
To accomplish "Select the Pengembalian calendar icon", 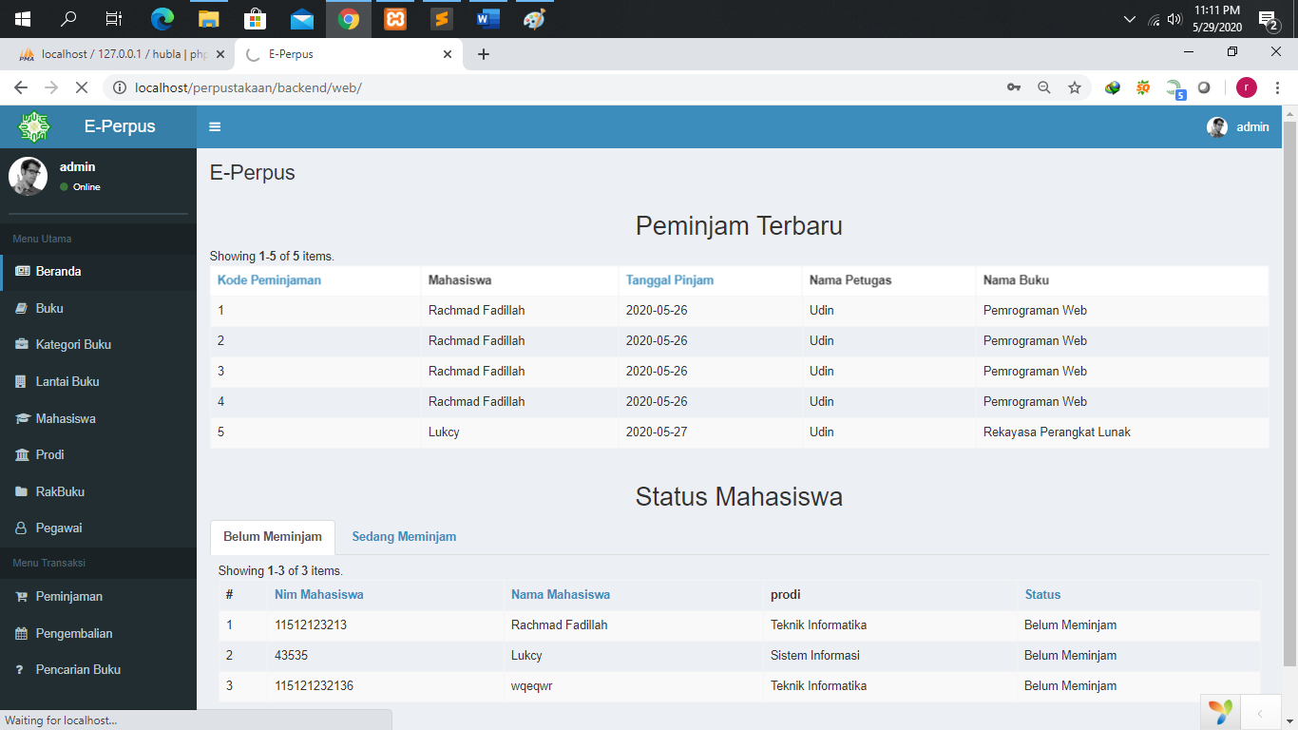I will pos(23,633).
